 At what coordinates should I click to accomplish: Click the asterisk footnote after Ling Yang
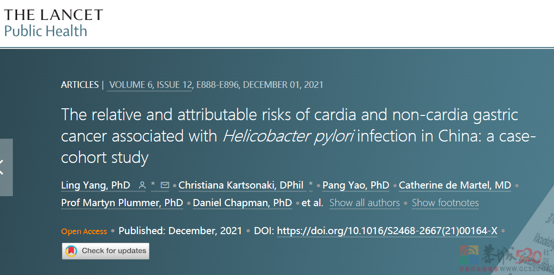pyautogui.click(x=153, y=185)
